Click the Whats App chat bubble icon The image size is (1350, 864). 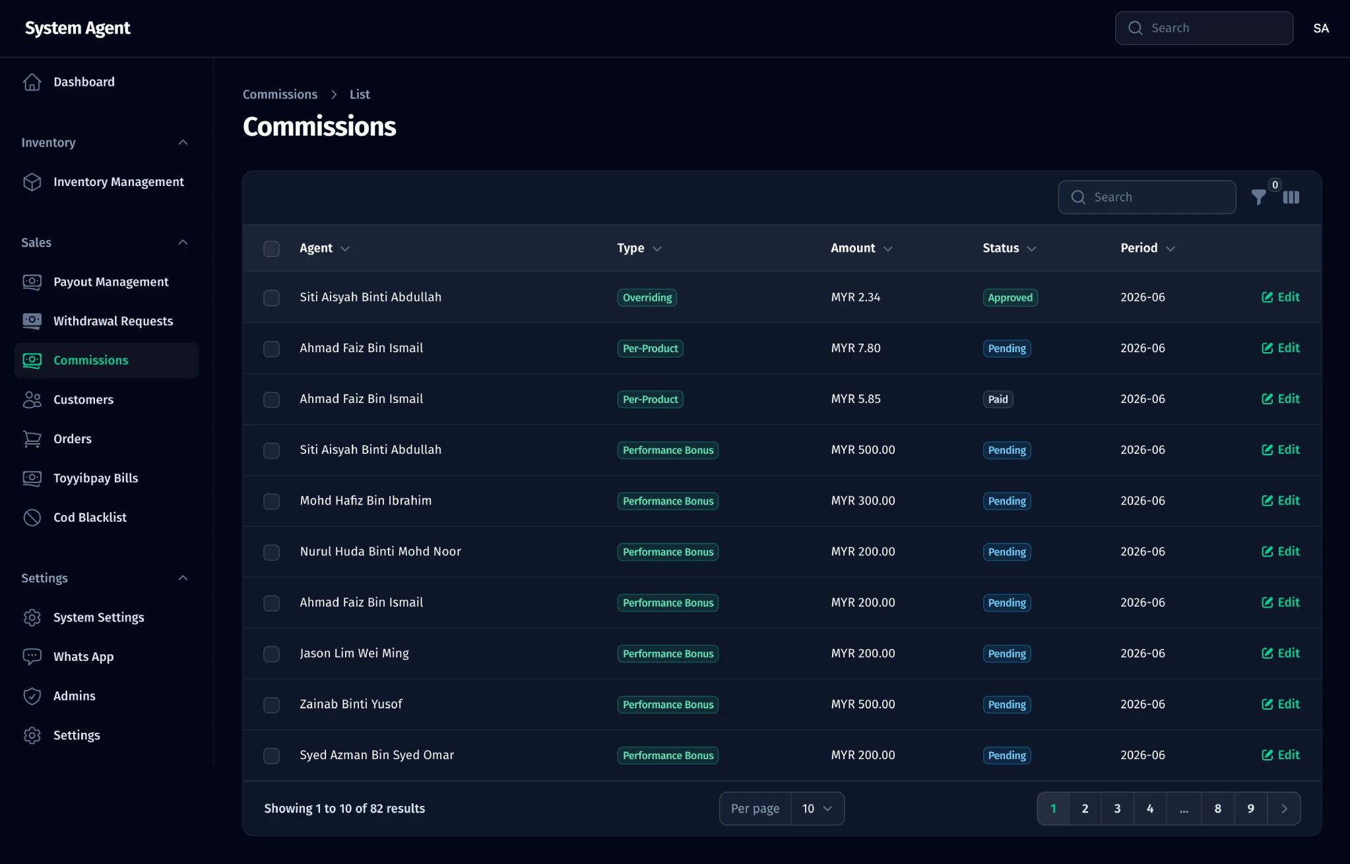click(32, 657)
